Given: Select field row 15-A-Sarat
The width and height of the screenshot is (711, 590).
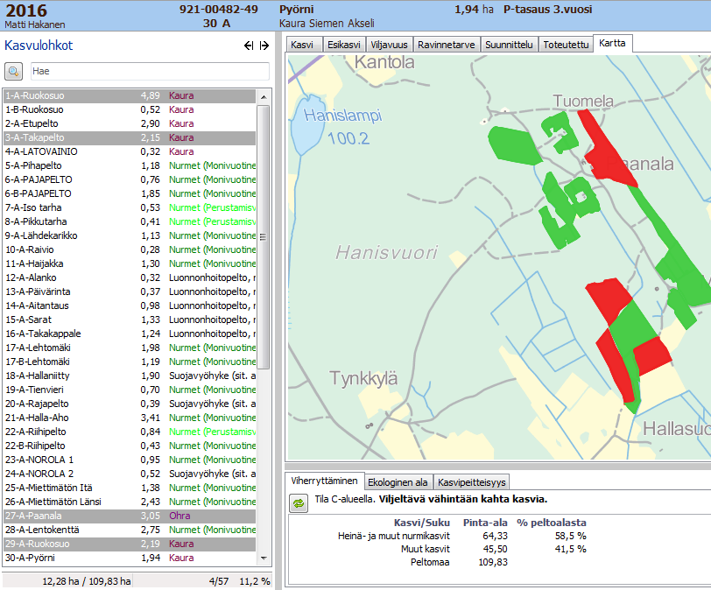Looking at the screenshot, I should click(130, 320).
